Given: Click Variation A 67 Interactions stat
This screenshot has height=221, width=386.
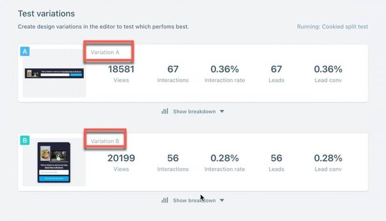Looking at the screenshot, I should [x=173, y=73].
